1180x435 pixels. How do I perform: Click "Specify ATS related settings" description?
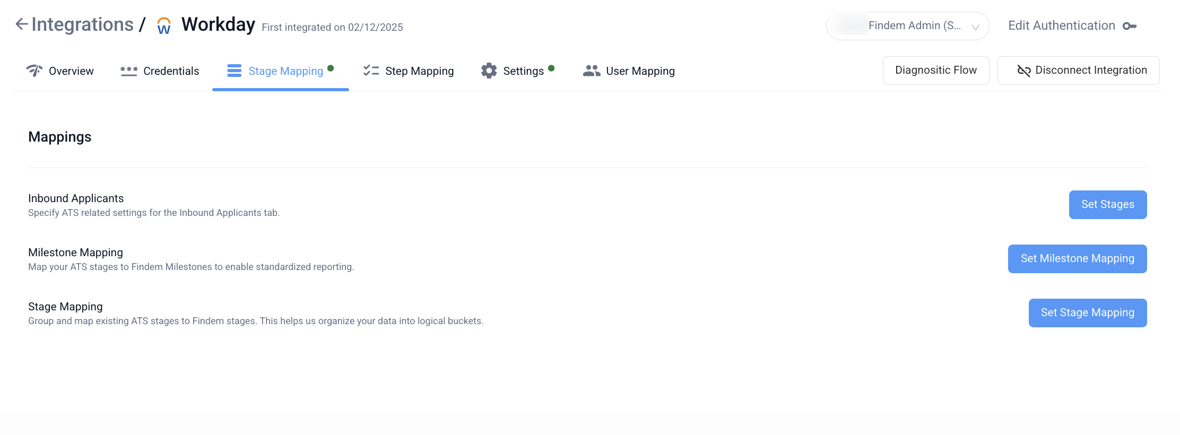pyautogui.click(x=154, y=213)
